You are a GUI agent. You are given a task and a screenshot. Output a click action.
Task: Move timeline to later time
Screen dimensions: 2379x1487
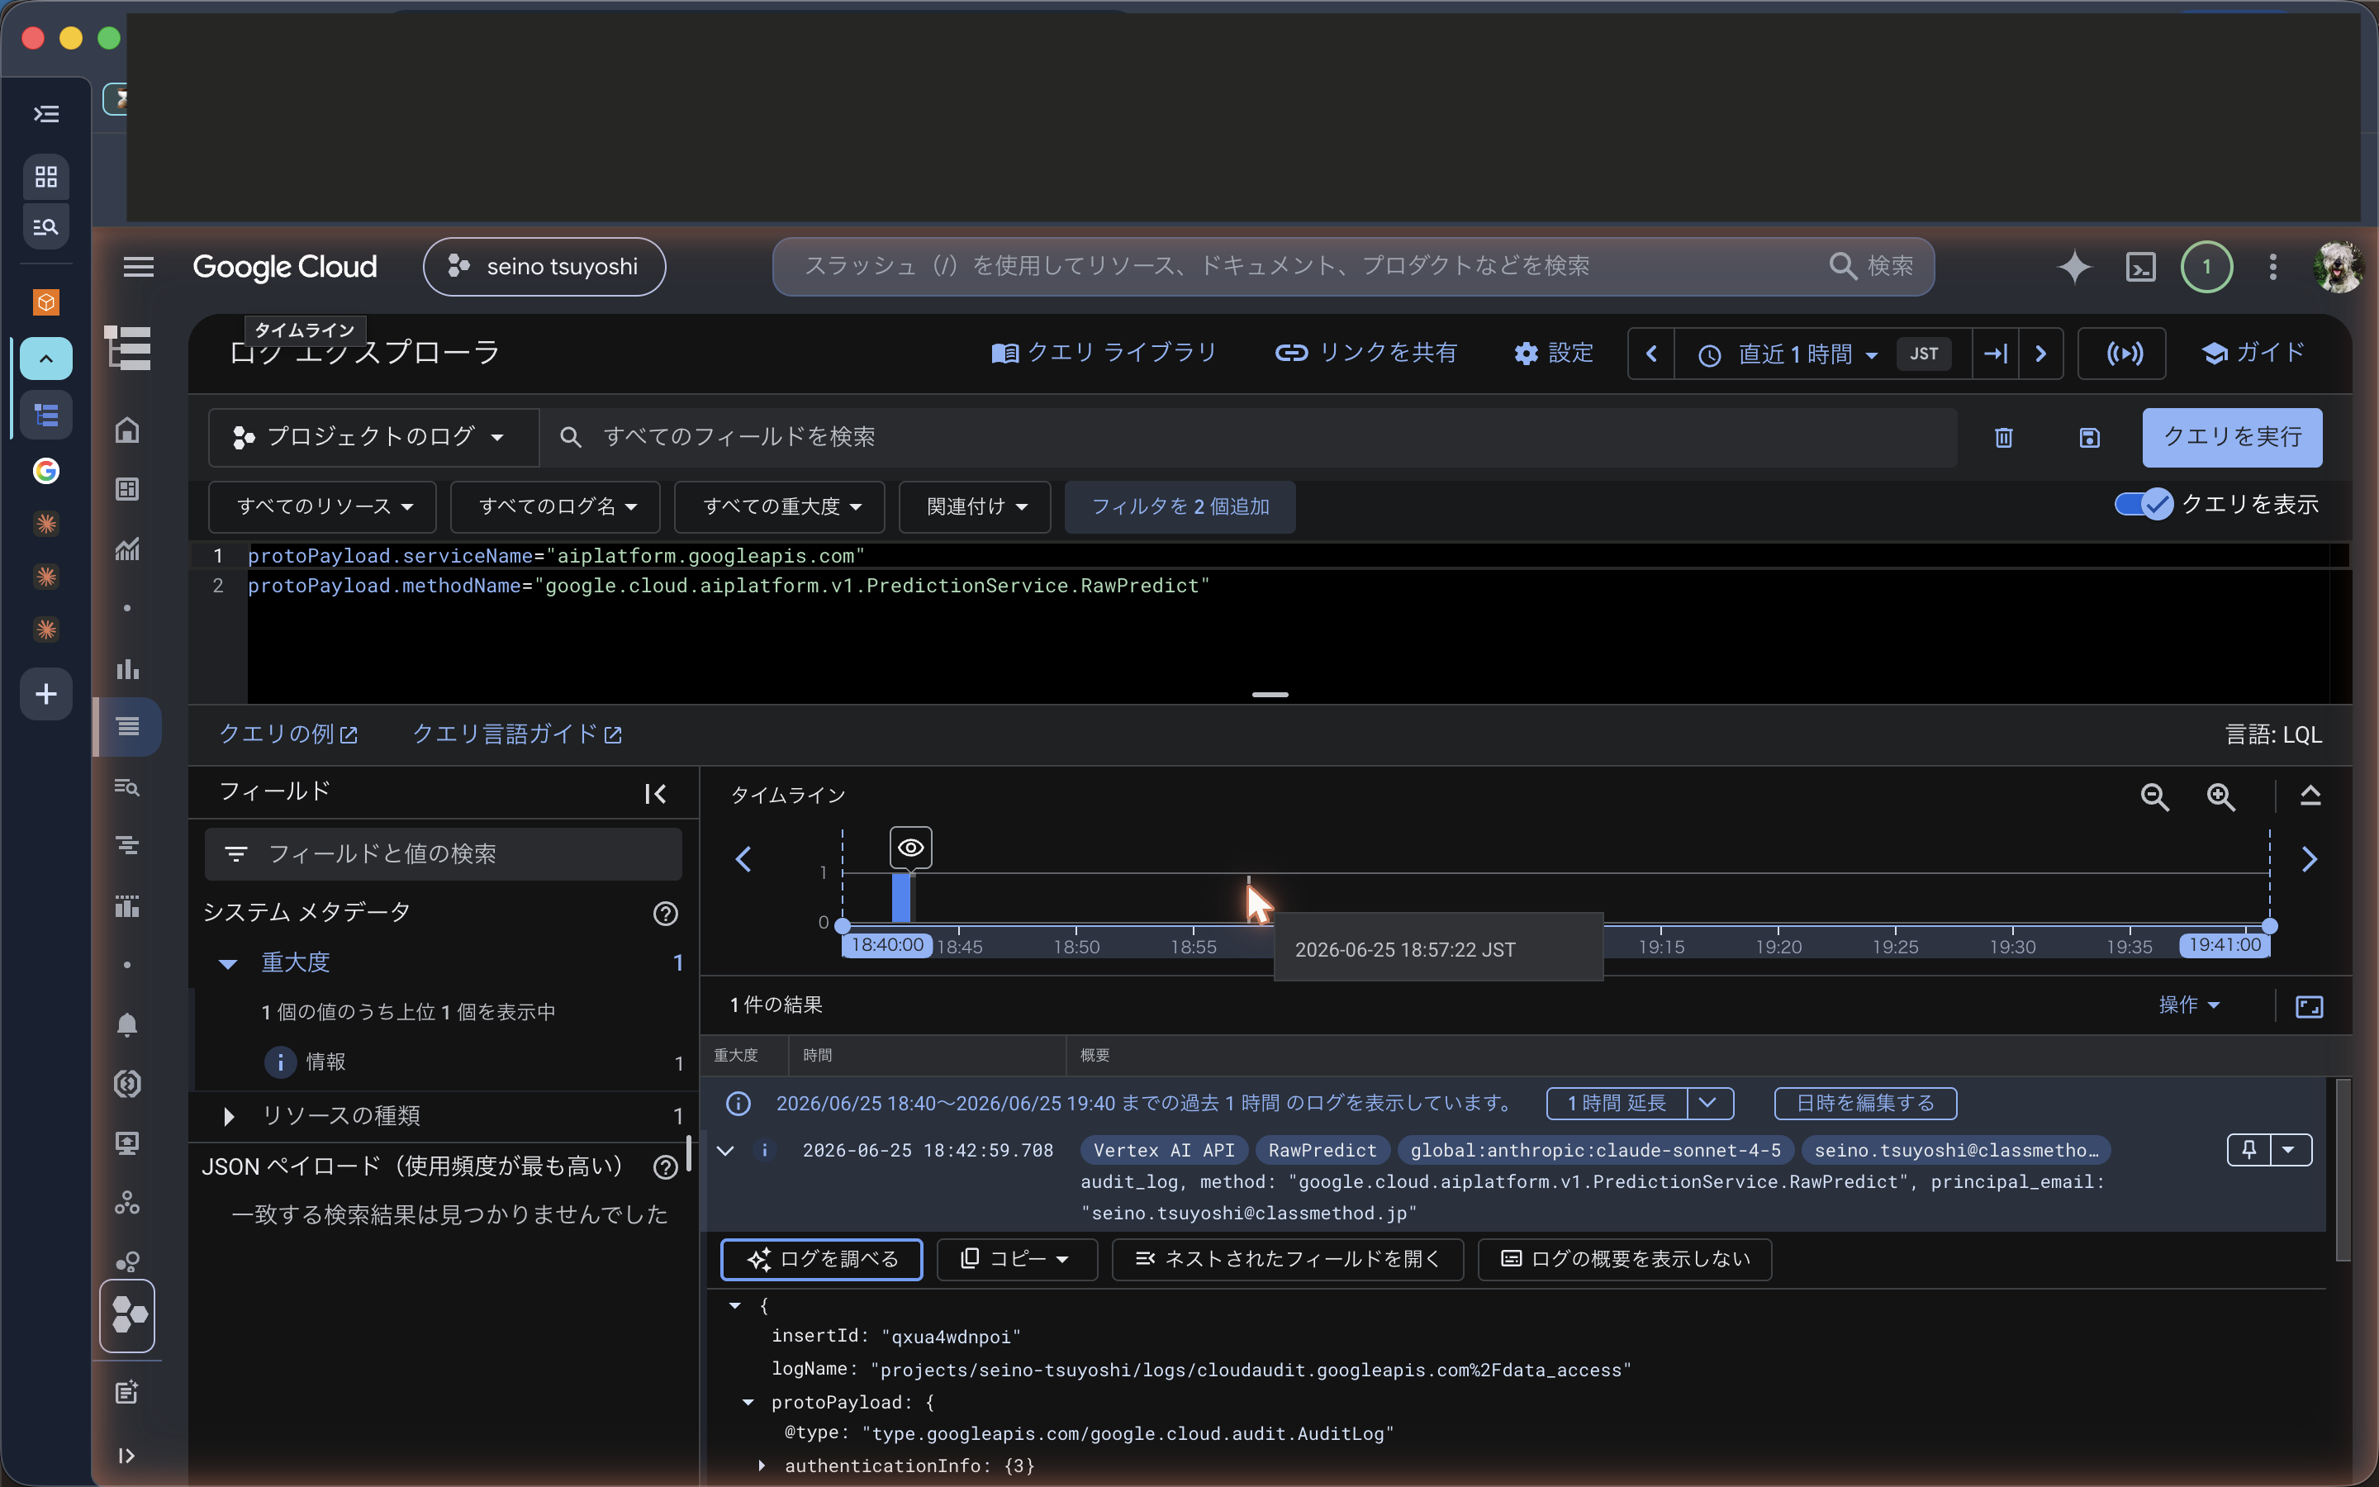point(2310,859)
